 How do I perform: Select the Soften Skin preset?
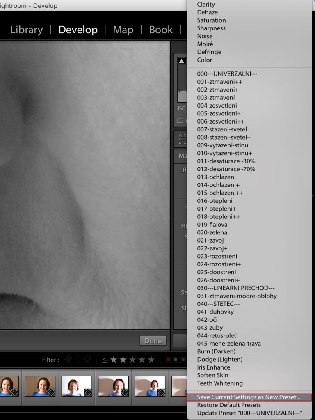click(212, 375)
